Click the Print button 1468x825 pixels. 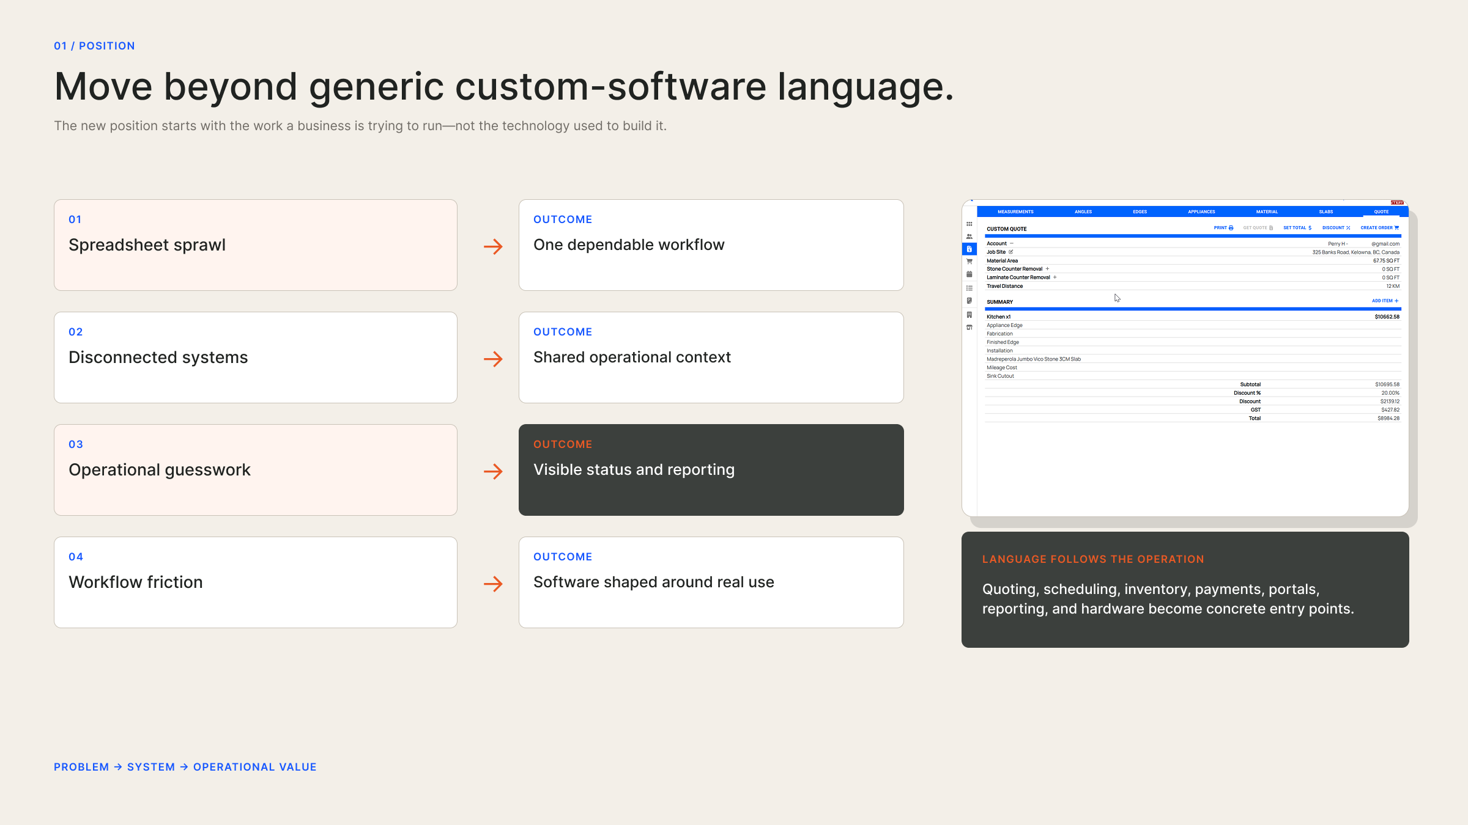[x=1223, y=228]
